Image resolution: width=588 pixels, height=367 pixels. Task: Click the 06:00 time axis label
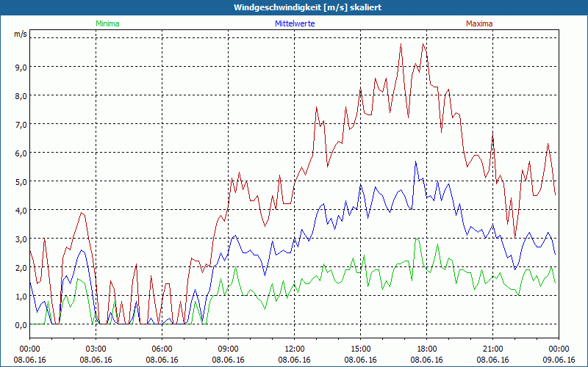tap(162, 349)
